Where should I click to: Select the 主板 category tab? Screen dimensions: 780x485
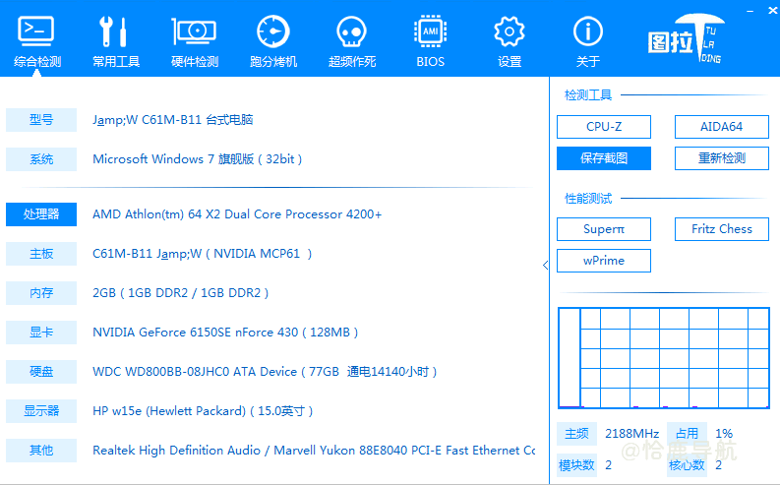41,254
